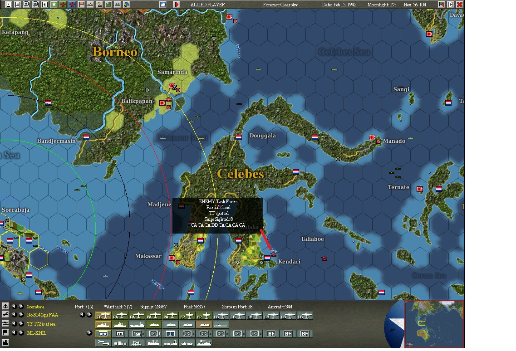Click the Japanese flag base at Makassar
Image resolution: width=516 pixels, height=351 pixels.
coord(172,258)
